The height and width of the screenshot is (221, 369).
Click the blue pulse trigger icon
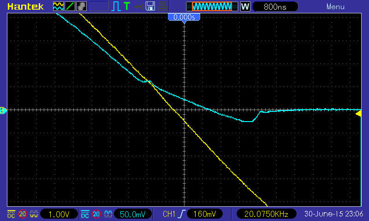tap(116, 6)
